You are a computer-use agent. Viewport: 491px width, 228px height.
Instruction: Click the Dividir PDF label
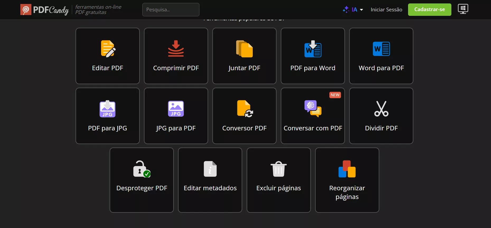pyautogui.click(x=381, y=128)
